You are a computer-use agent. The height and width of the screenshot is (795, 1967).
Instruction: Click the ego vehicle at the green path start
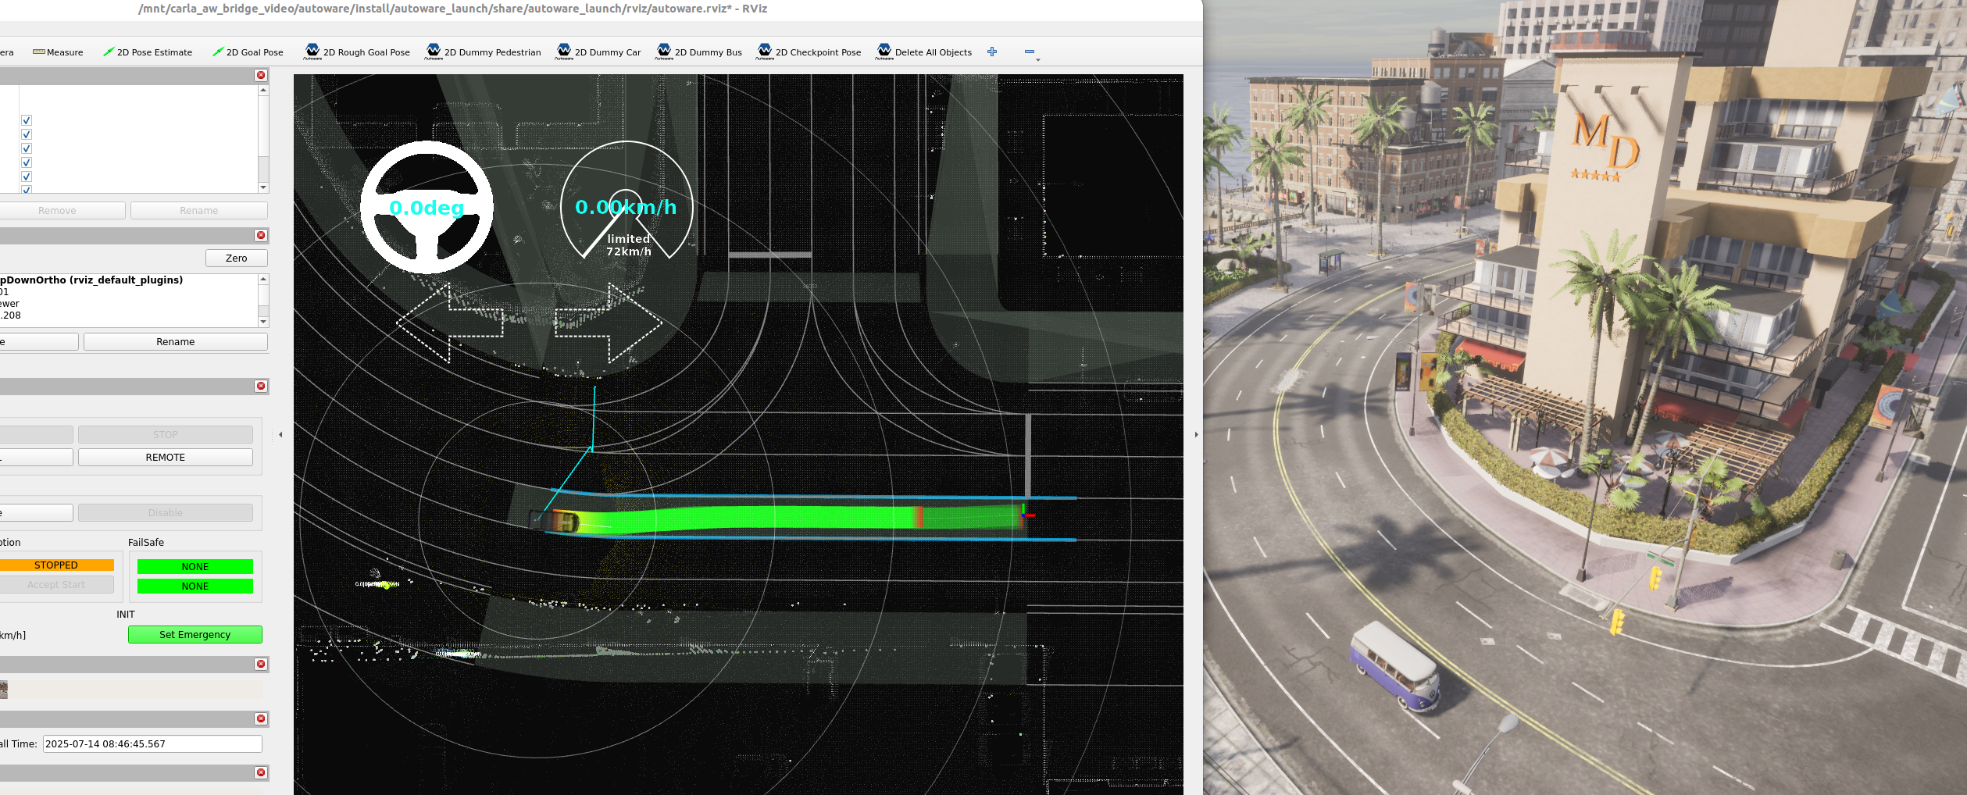[554, 519]
